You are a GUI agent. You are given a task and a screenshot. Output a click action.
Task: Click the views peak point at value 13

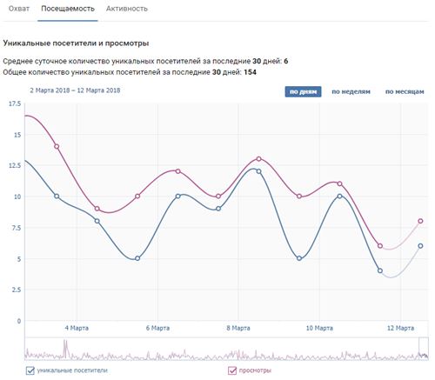tap(258, 159)
